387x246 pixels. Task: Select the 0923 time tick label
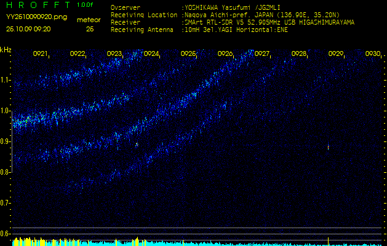point(114,54)
